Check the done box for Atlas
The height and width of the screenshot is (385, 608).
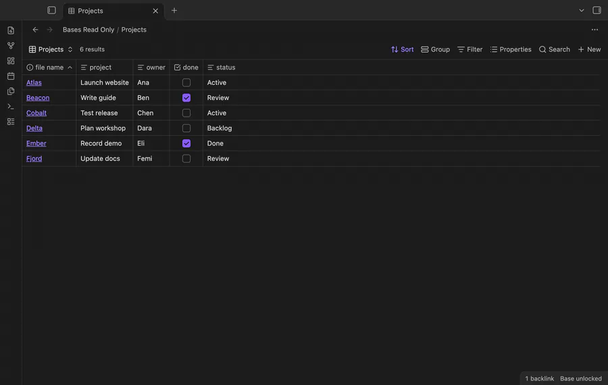pos(186,82)
